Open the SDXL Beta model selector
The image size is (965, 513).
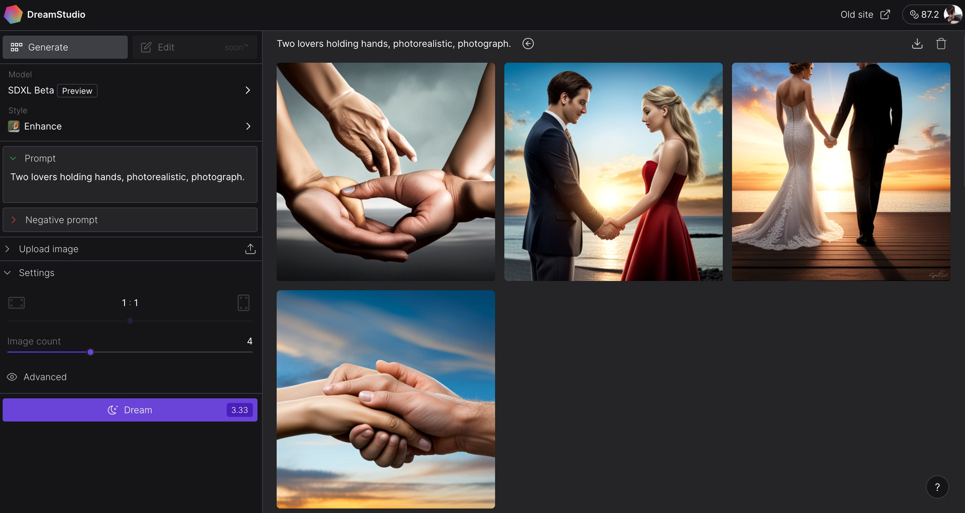(130, 90)
